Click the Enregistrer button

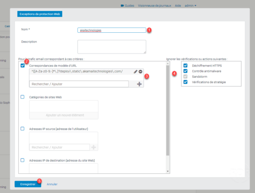[x=28, y=184]
